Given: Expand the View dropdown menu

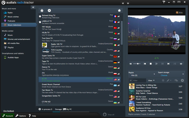Looking at the screenshot, I should (151, 80).
